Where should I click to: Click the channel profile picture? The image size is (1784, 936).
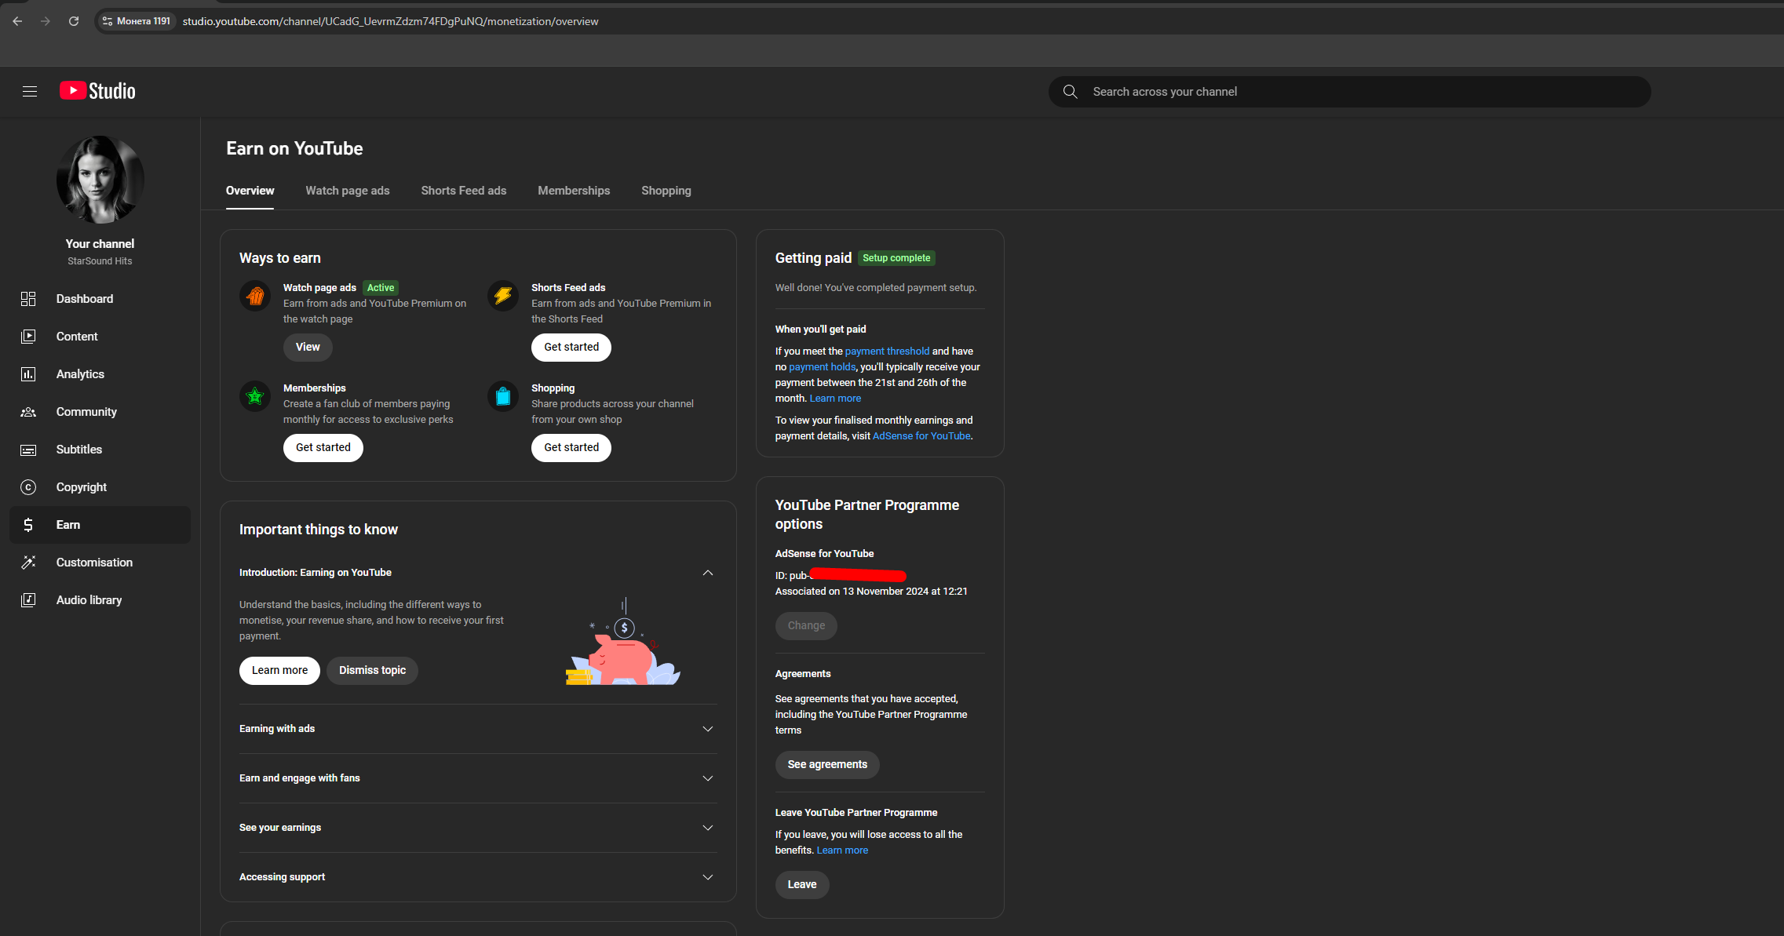[100, 180]
